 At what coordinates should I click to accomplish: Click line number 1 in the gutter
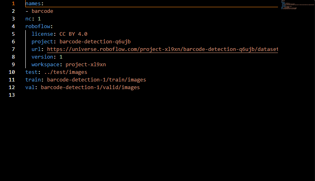13,4
